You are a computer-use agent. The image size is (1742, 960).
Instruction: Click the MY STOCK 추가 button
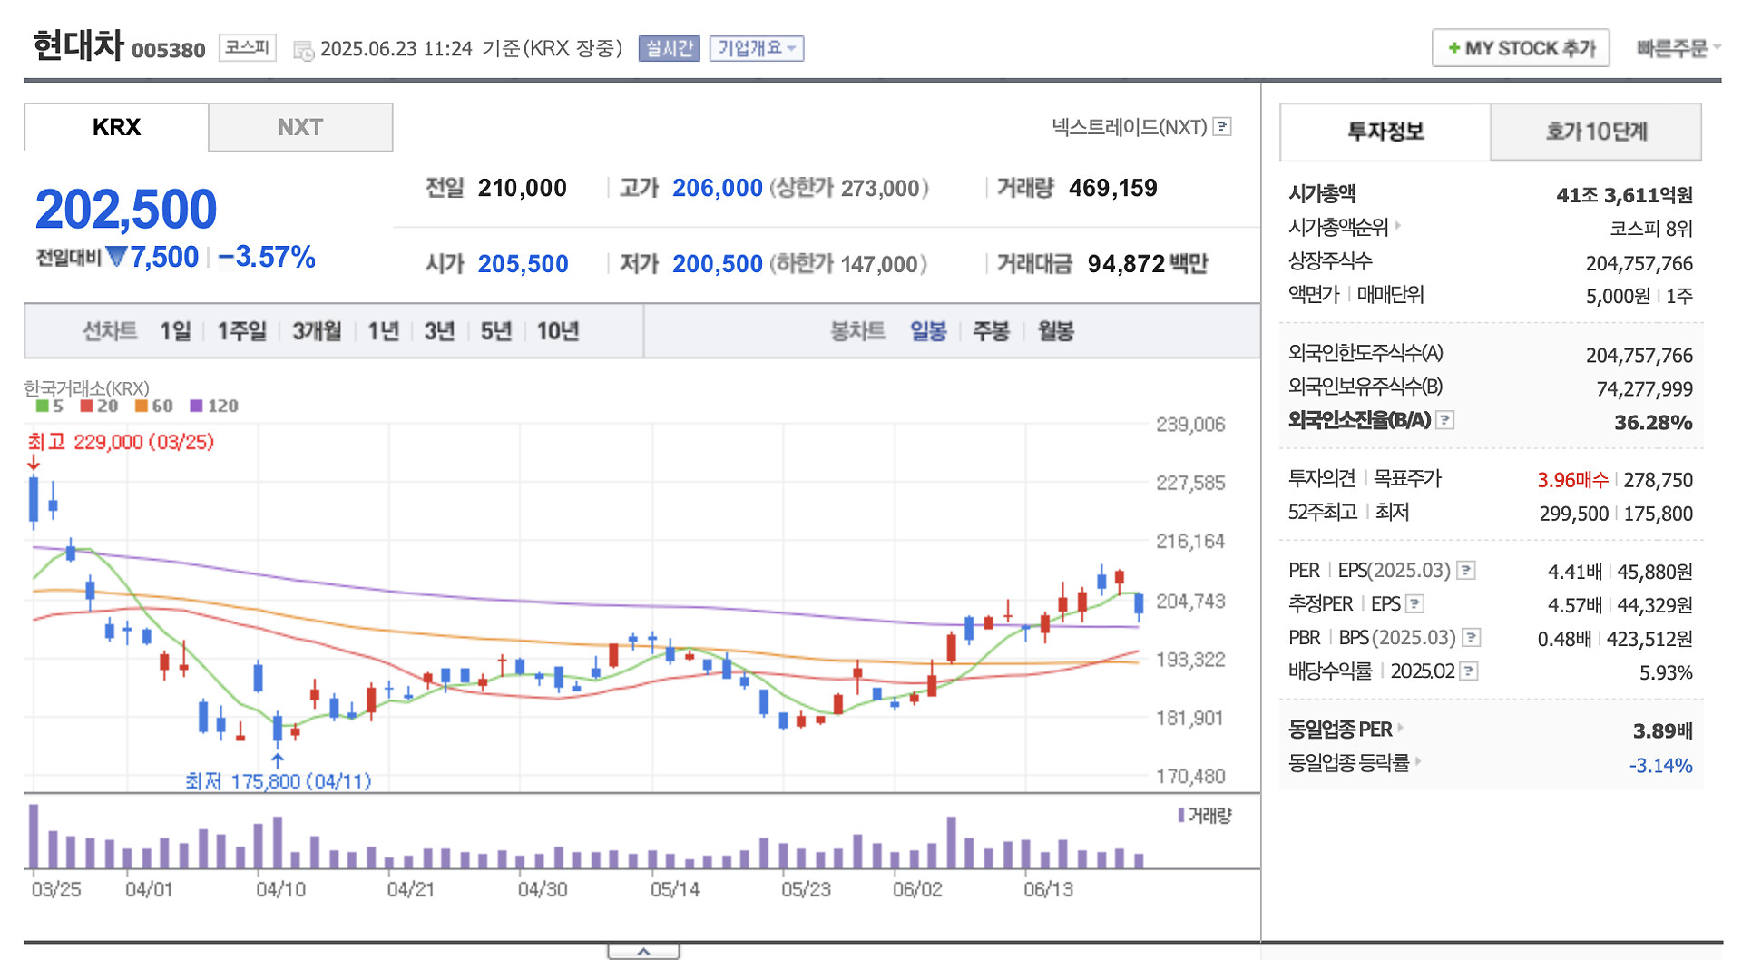[1521, 48]
